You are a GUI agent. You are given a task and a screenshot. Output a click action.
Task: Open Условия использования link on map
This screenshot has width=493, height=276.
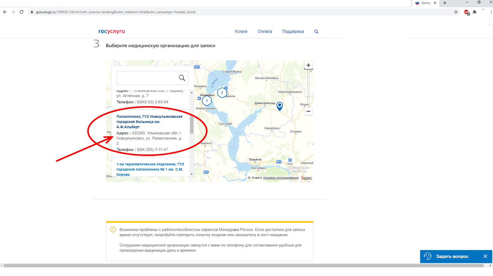[281, 178]
